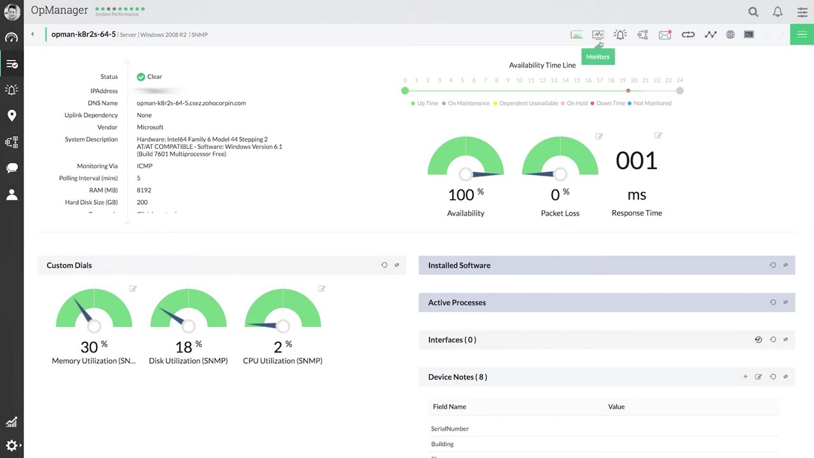
Task: Open the workflow icon in device toolbar
Action: click(x=642, y=34)
